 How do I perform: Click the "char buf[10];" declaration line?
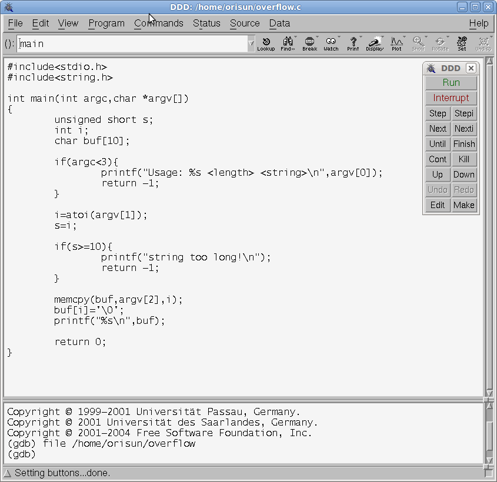point(92,141)
